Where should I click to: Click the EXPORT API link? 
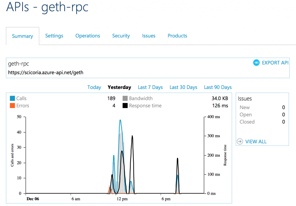[275, 62]
